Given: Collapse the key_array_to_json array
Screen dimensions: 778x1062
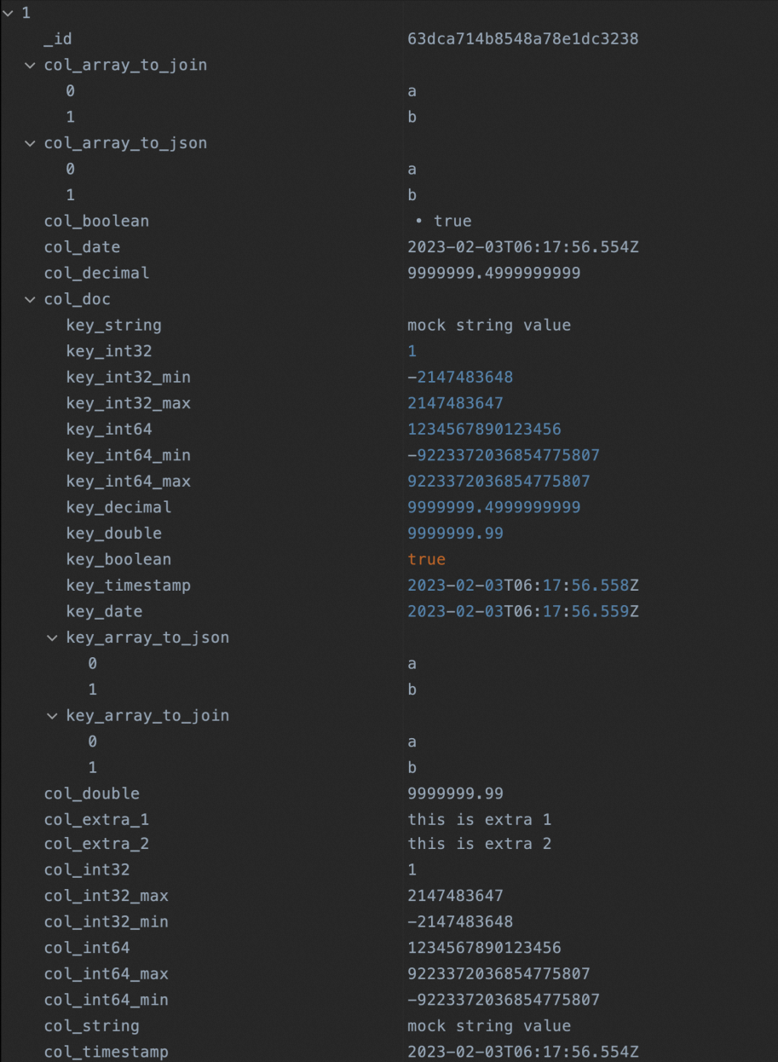Looking at the screenshot, I should click(x=53, y=637).
